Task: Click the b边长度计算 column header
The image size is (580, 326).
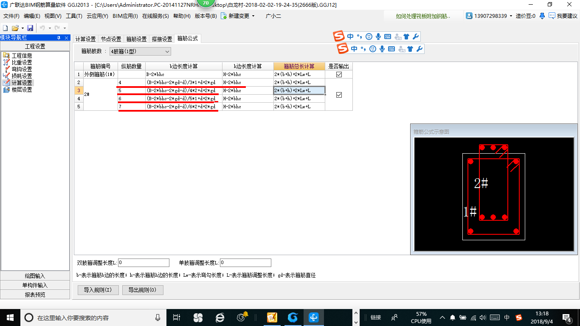Action: pos(184,66)
